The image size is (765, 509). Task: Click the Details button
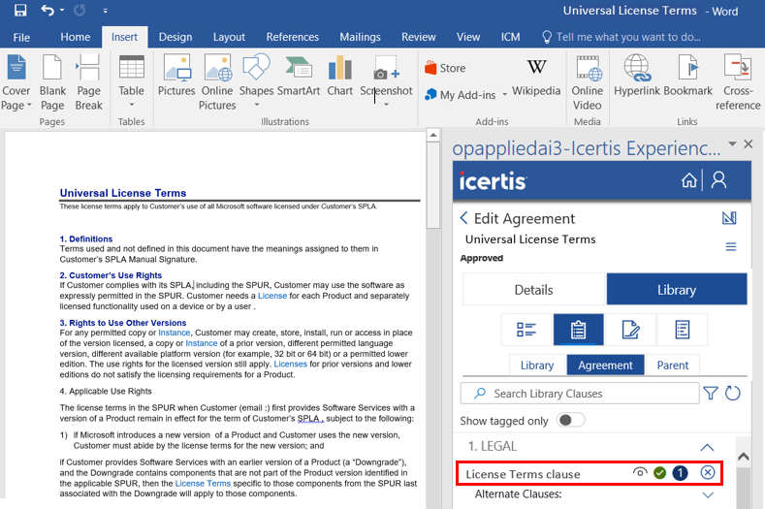point(533,289)
